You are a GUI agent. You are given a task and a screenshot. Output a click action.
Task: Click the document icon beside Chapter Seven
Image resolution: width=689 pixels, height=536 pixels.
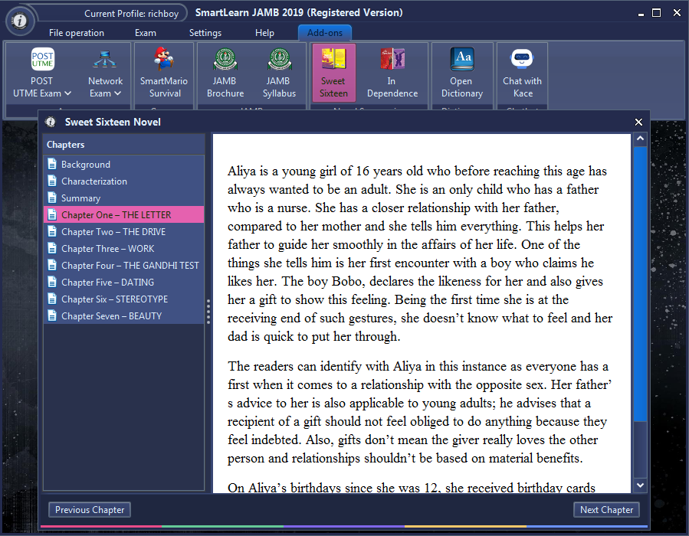[x=52, y=315]
